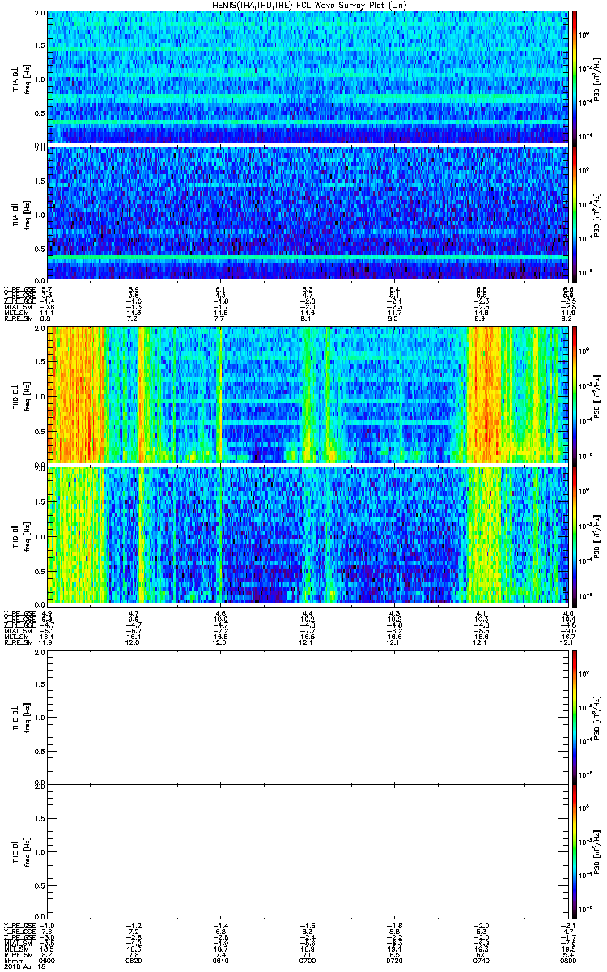Click the 2.0 frequency tick on THD B⊥ panel
Screen dimensions: 607x972
(x=40, y=330)
